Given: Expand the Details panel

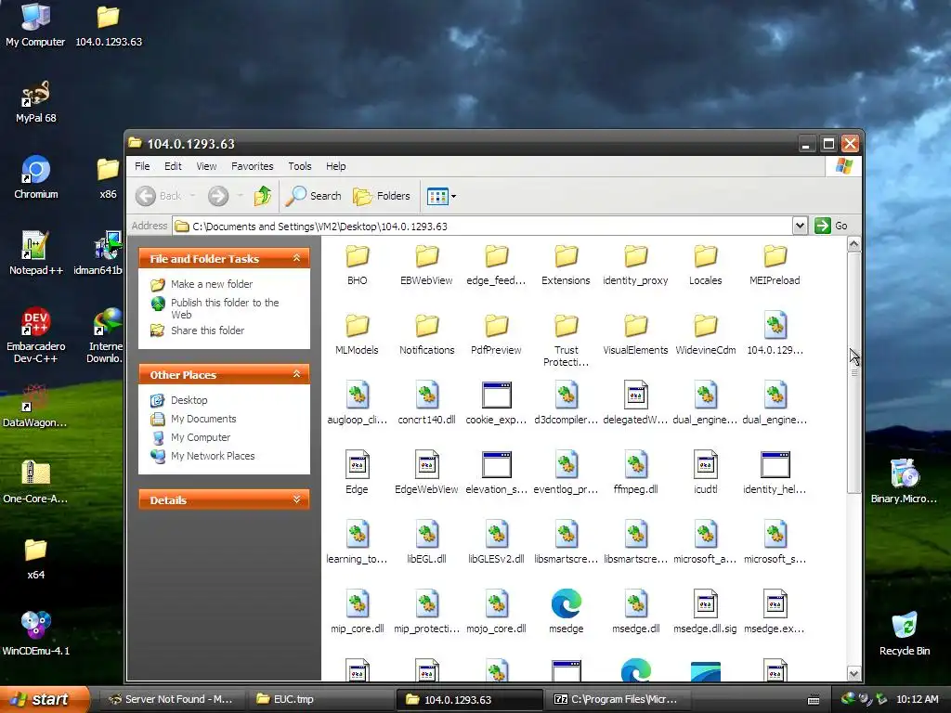Looking at the screenshot, I should (x=296, y=499).
